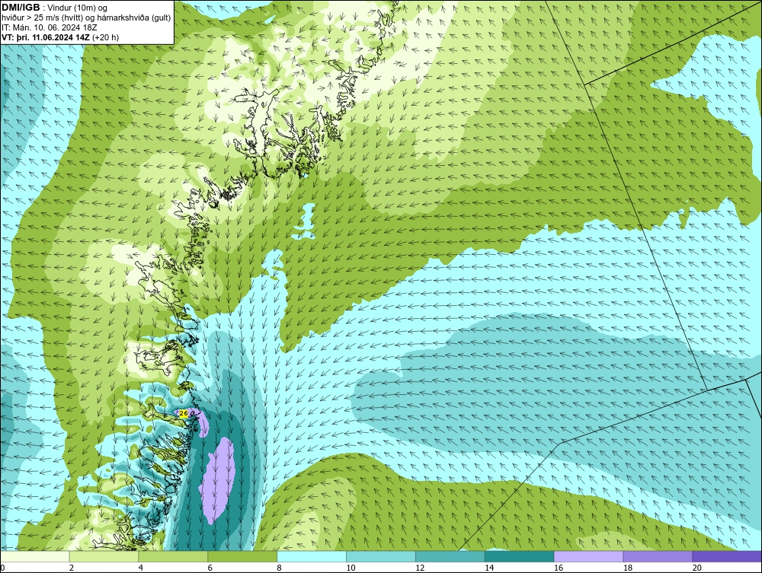Click the 0-2 m/s palest legend swatch
The height and width of the screenshot is (573, 762).
[35, 556]
